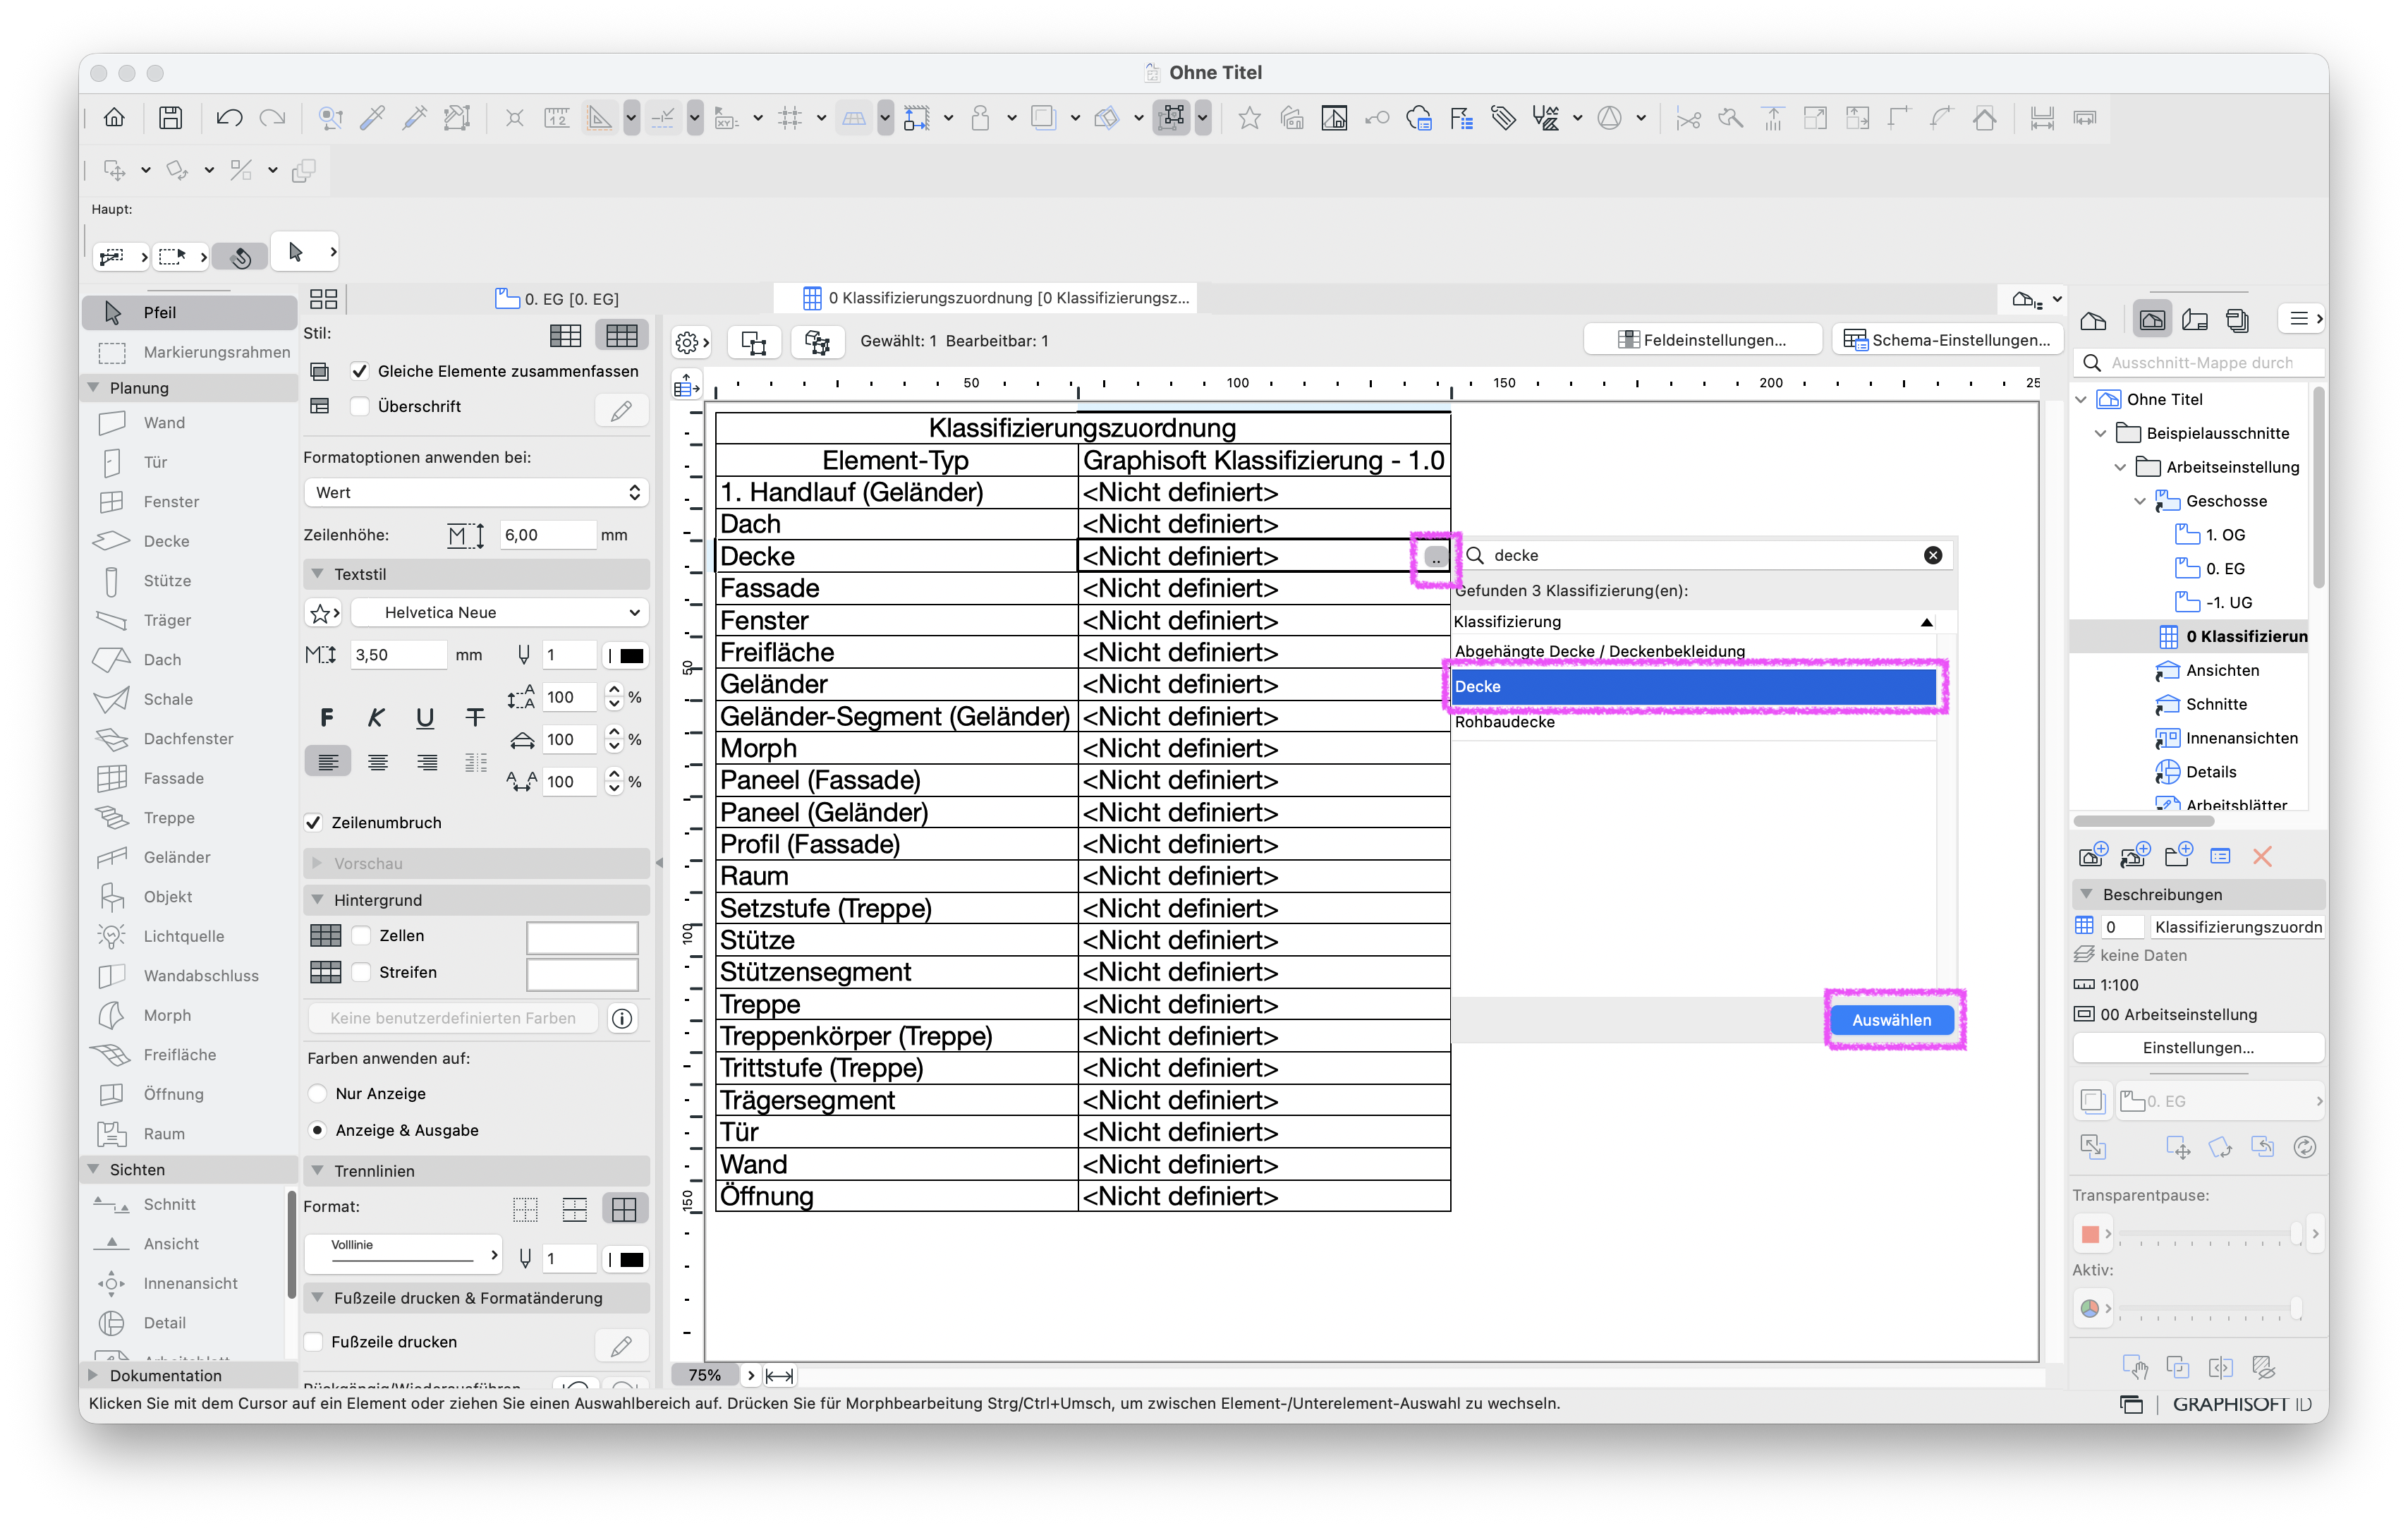Select Ansichten in the navigator tree
This screenshot has height=1528, width=2408.
coord(2222,671)
